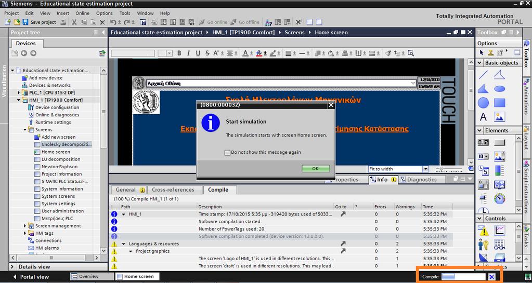This screenshot has height=283, width=532.
Task: Open Runtime settings in project tree
Action: coord(53,123)
